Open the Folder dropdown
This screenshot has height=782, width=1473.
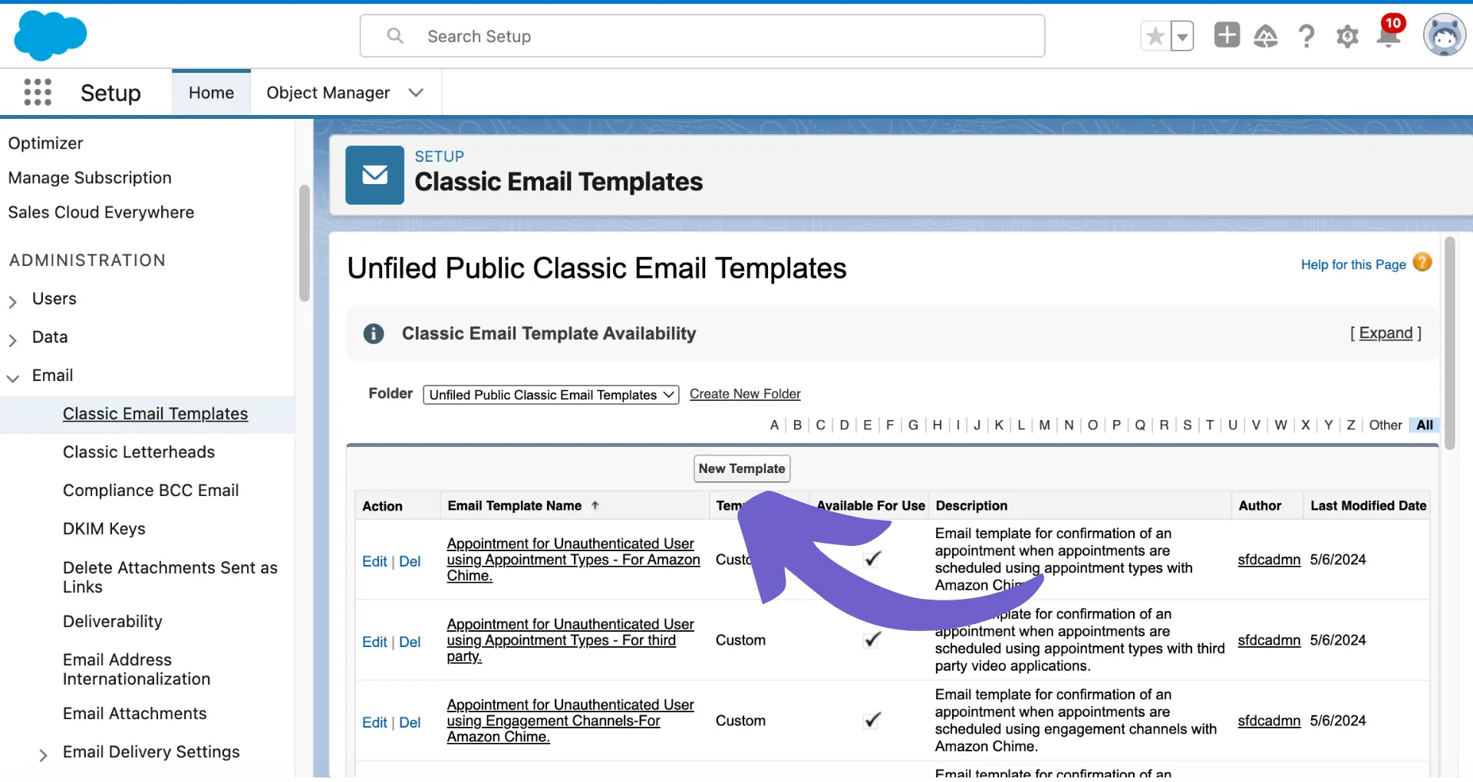(x=551, y=395)
